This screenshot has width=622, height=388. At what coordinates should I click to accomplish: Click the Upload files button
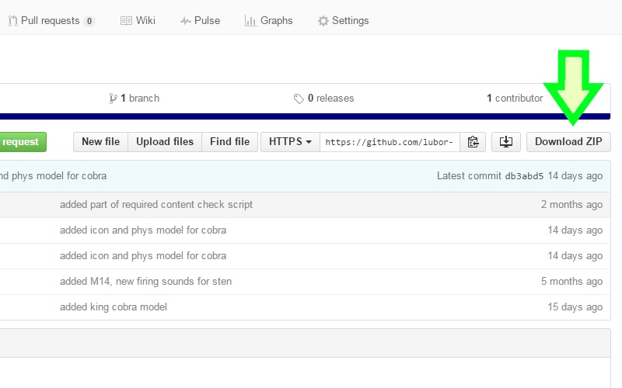pos(165,142)
